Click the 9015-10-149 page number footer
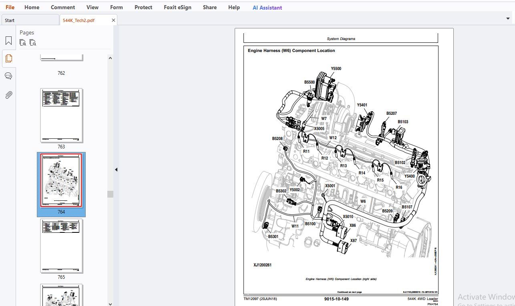The width and height of the screenshot is (515, 306). (x=336, y=299)
